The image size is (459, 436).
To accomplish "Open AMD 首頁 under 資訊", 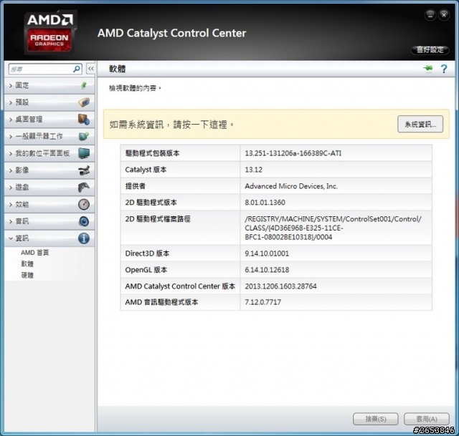I will click(x=35, y=253).
